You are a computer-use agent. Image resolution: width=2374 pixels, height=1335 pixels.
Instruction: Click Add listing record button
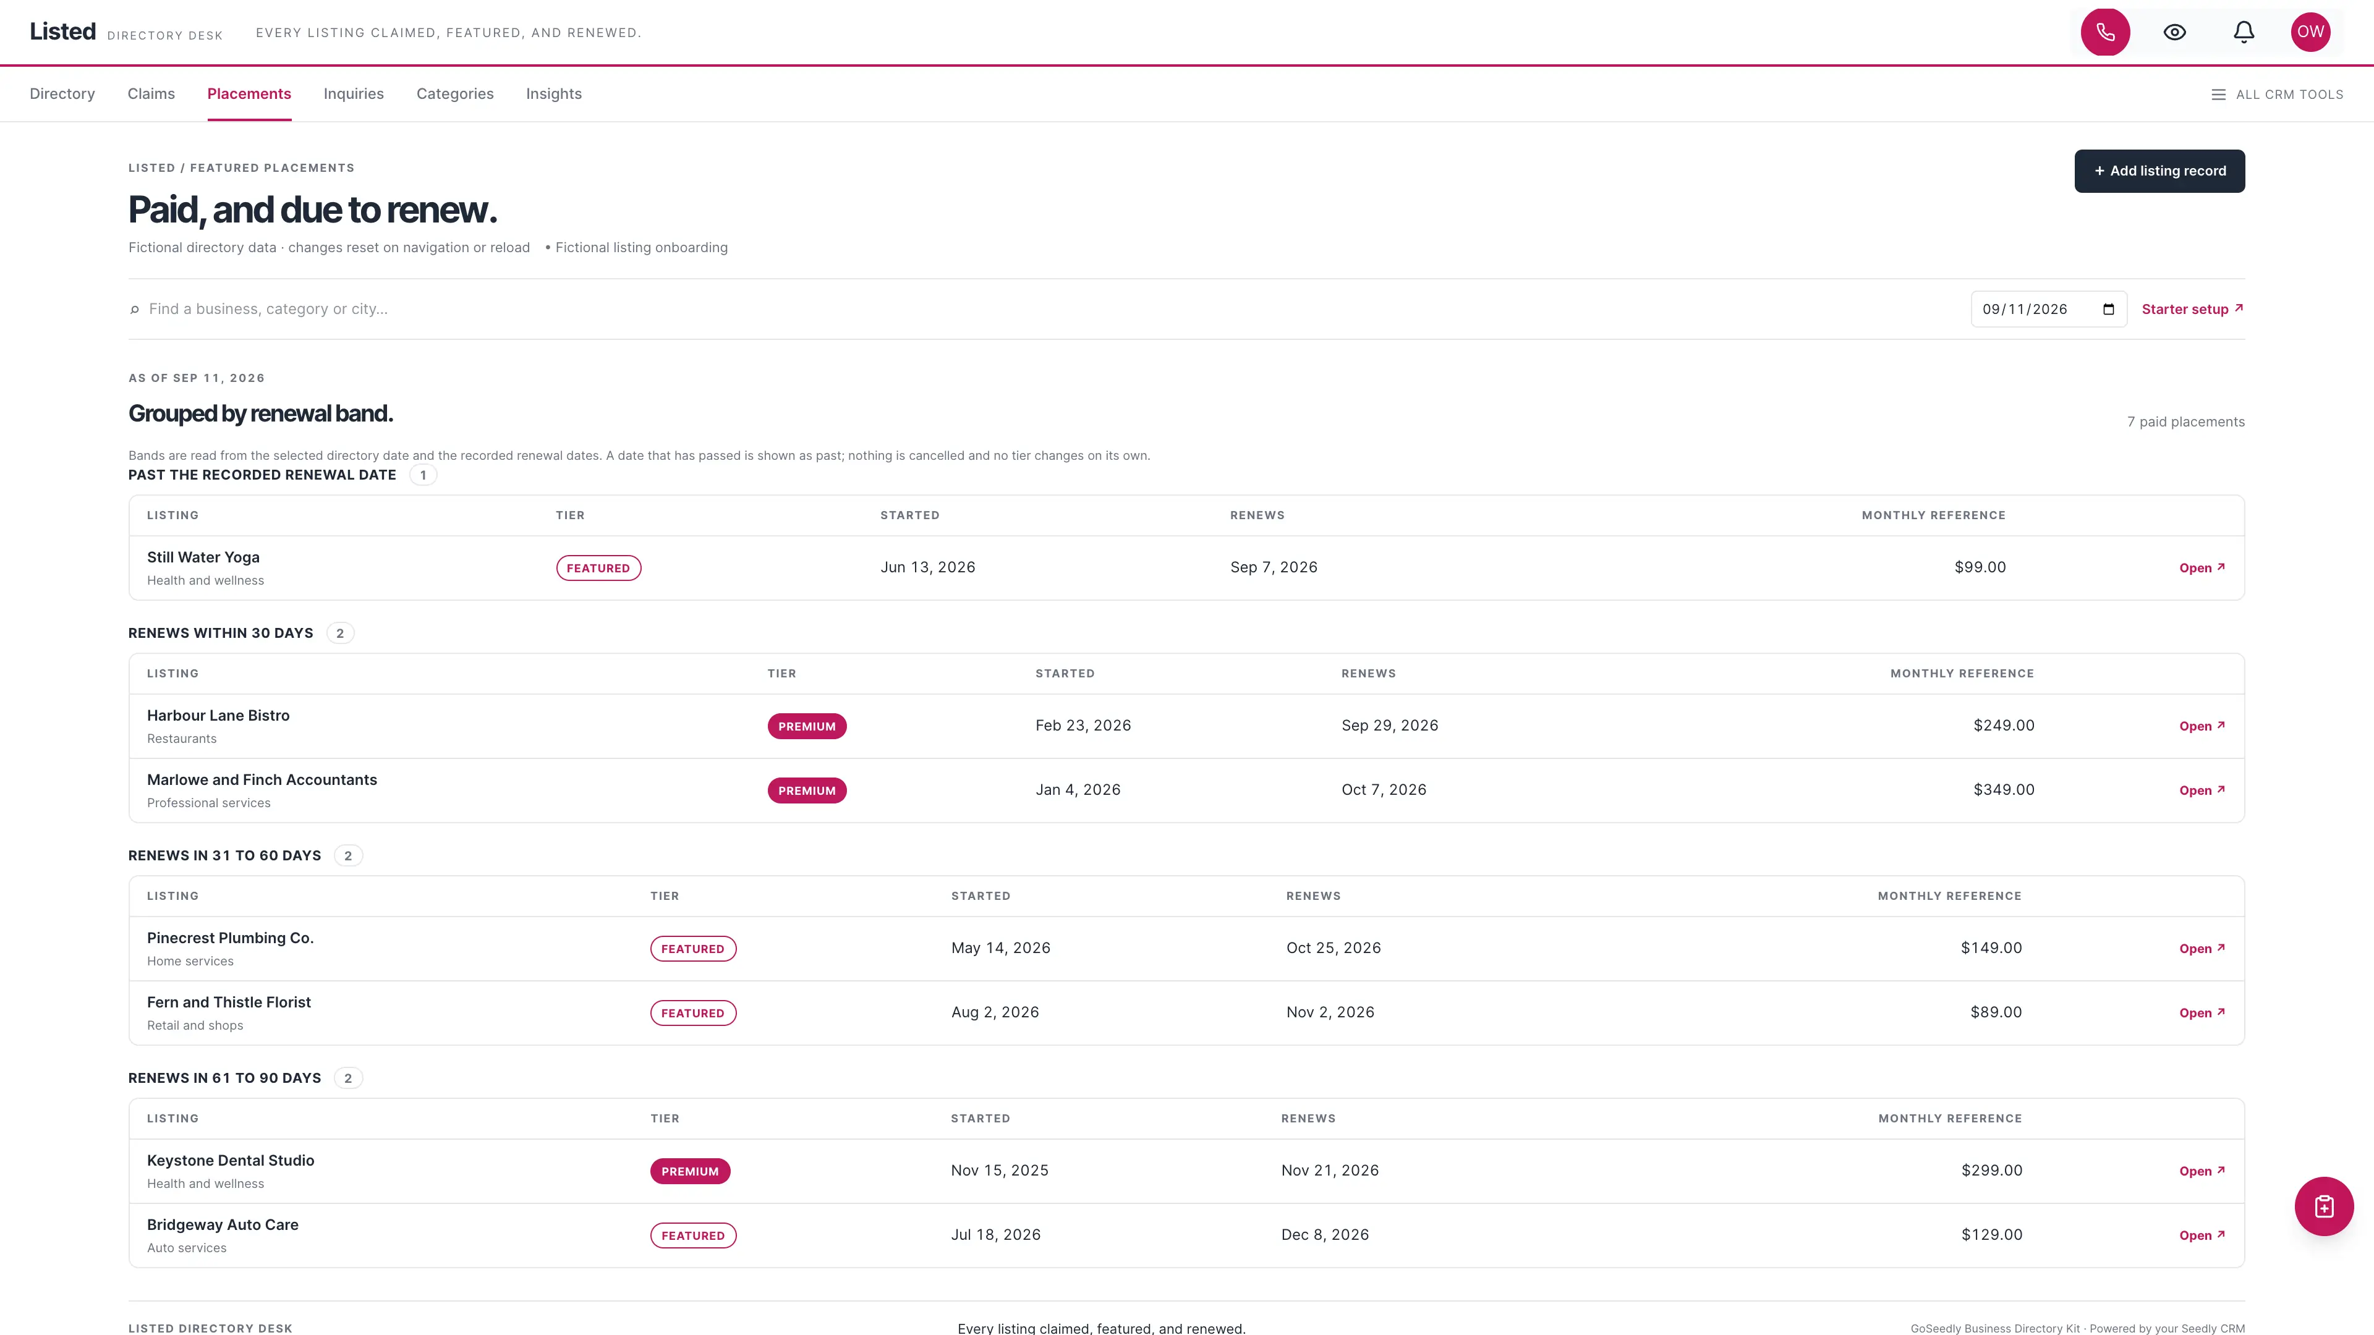point(2159,171)
